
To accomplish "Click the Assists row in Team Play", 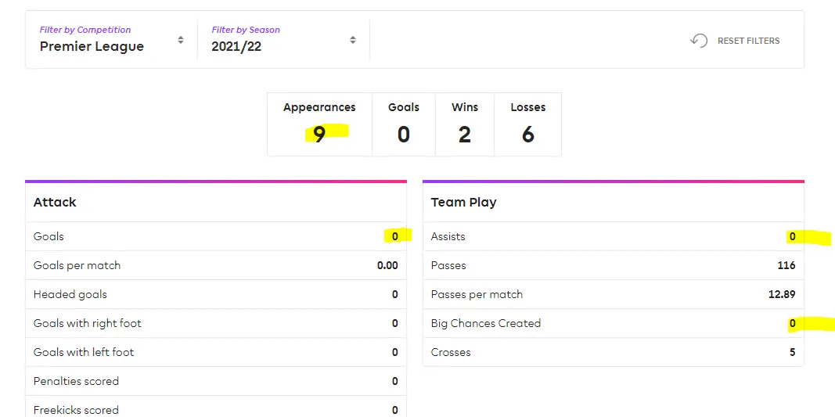I will [613, 236].
